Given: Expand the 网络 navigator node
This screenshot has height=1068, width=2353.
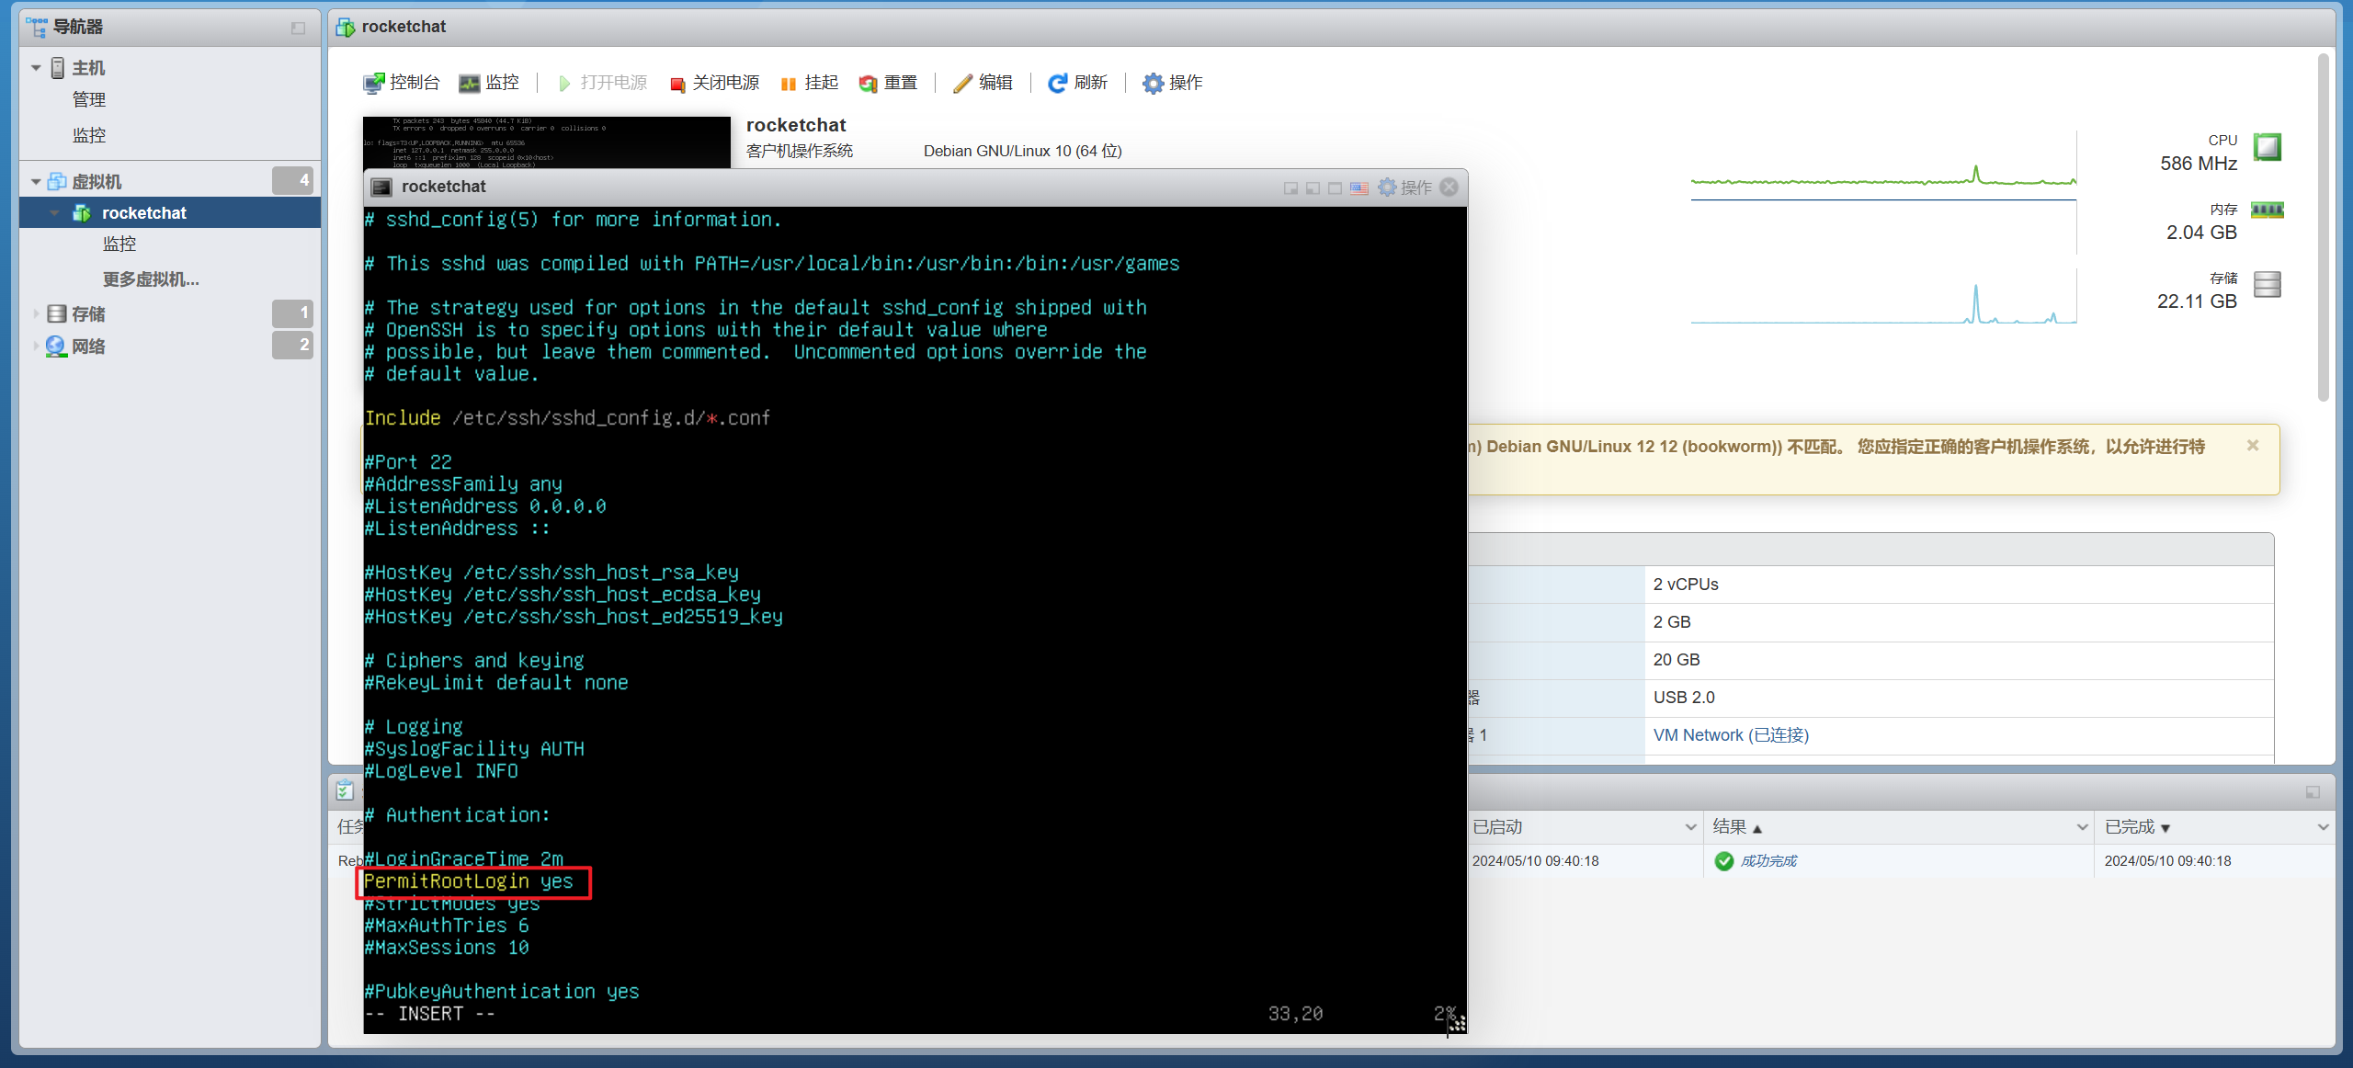Looking at the screenshot, I should 36,347.
